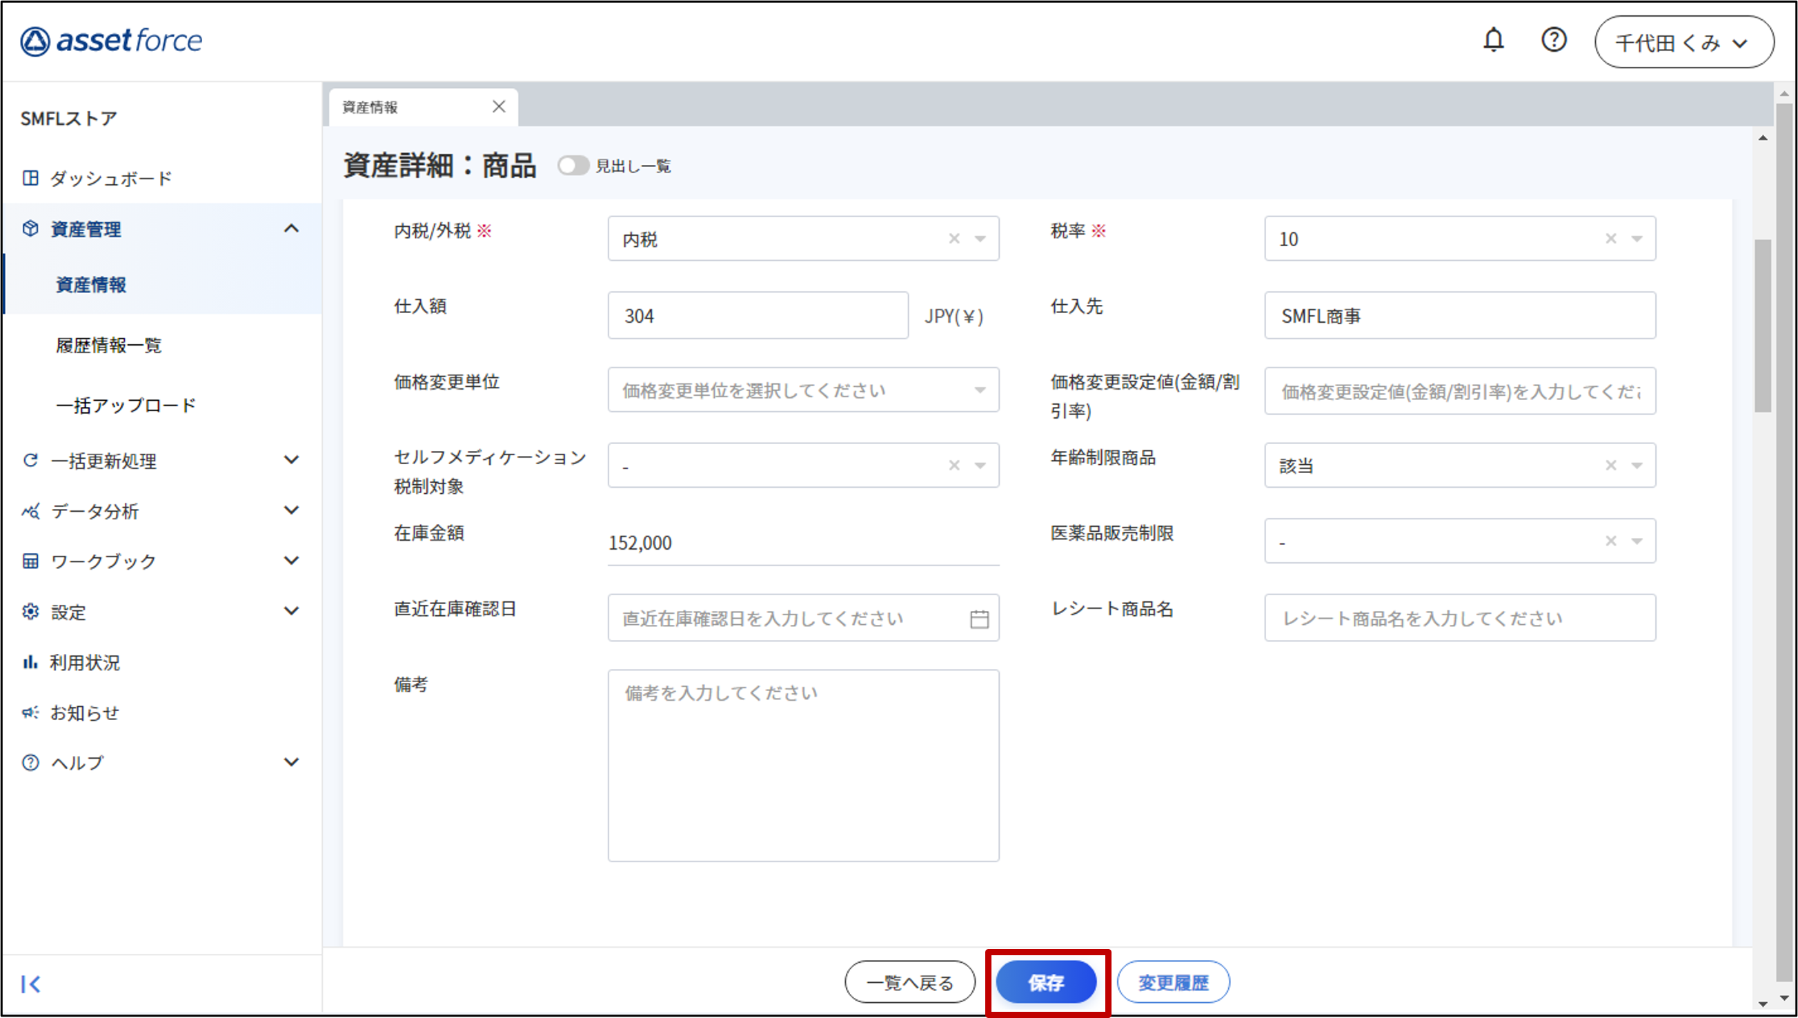This screenshot has width=1798, height=1018.
Task: Collapse the sidebar with the arrow icon
Action: [x=30, y=984]
